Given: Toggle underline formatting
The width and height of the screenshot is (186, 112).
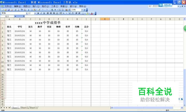Looking at the screenshot, I should (x=44, y=13).
